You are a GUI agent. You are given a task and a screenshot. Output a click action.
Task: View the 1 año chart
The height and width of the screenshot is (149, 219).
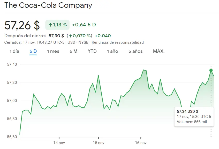click(112, 51)
